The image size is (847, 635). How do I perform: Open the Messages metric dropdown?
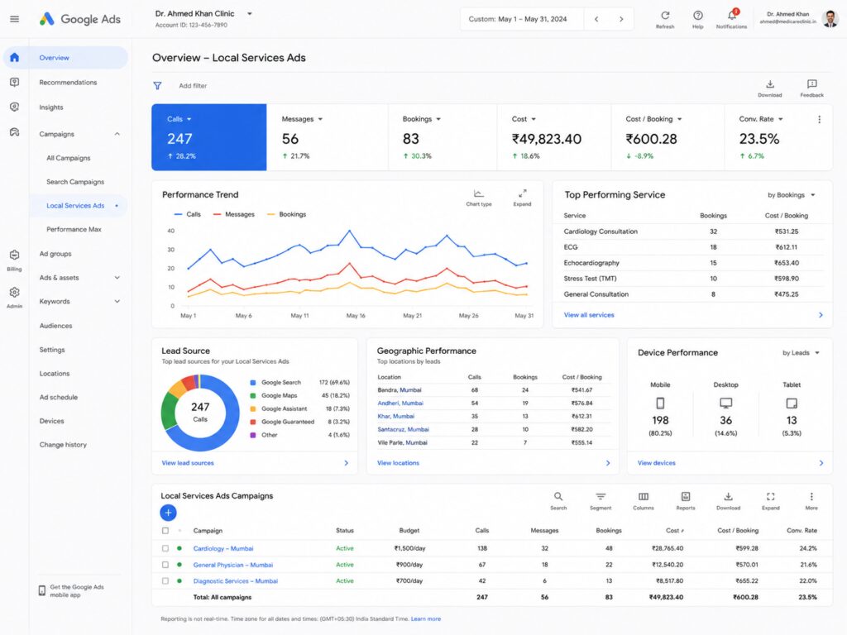pos(320,119)
